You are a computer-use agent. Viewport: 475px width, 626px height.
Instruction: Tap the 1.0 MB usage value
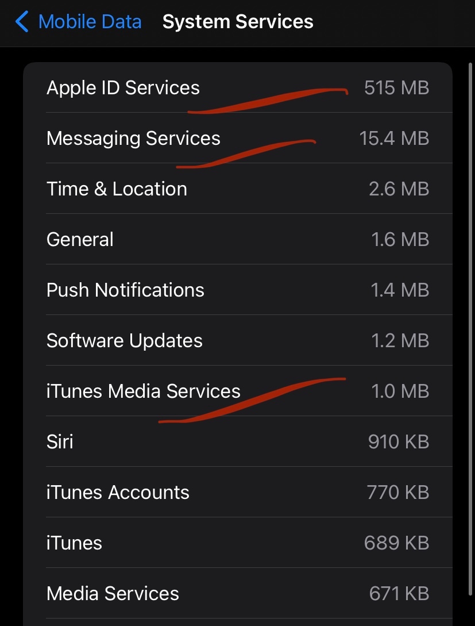click(x=400, y=391)
